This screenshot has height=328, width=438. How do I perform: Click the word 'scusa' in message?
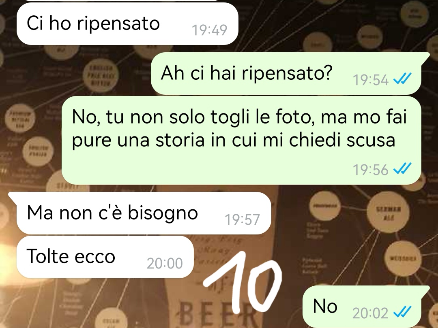click(x=371, y=140)
